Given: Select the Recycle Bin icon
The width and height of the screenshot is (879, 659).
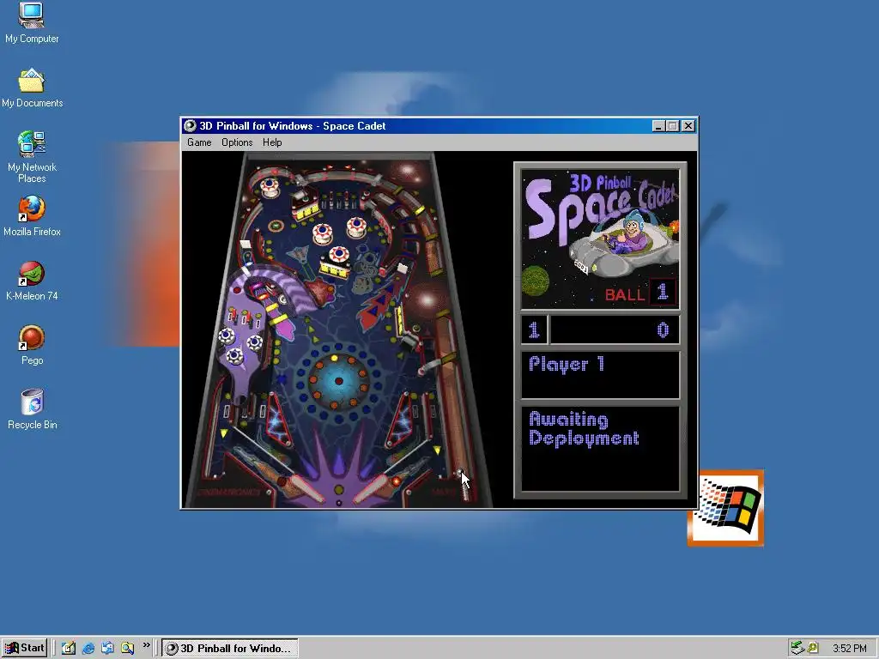Looking at the screenshot, I should [32, 409].
